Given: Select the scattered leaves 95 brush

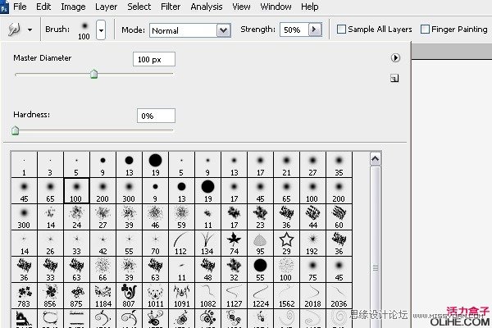Looking at the screenshot, I should click(x=260, y=244).
